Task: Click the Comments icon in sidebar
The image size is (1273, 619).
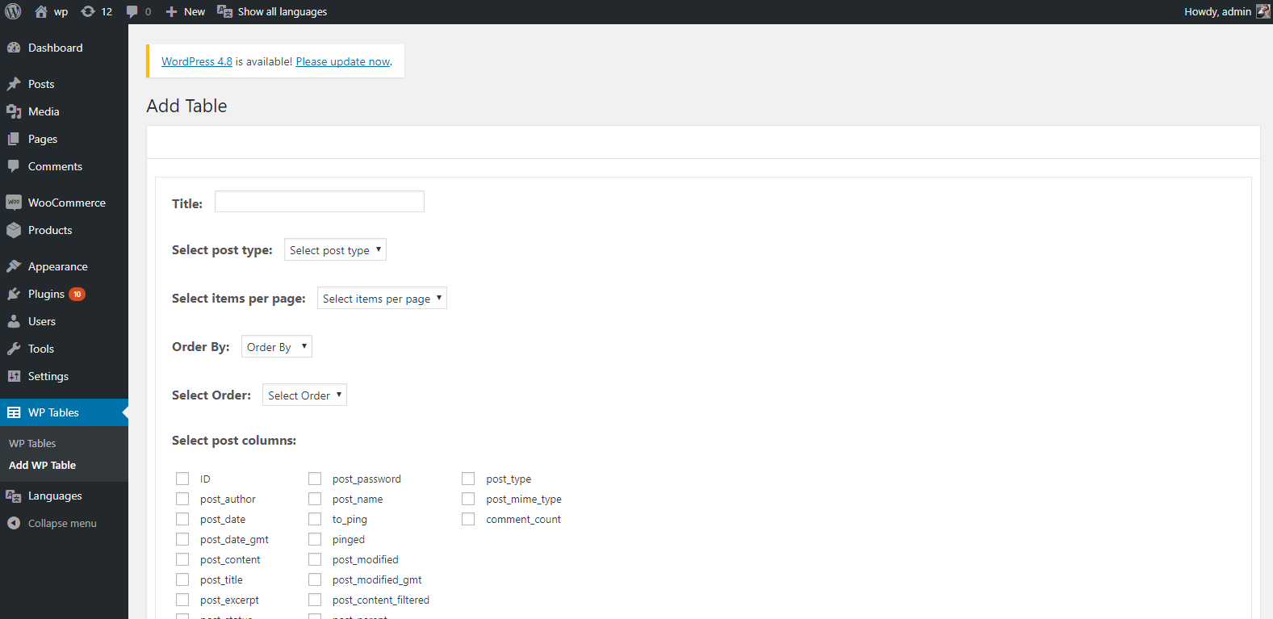Action: [x=14, y=166]
